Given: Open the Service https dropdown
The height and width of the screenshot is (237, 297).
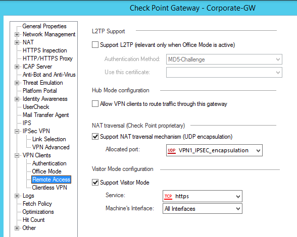Looking at the screenshot, I should point(202,196).
